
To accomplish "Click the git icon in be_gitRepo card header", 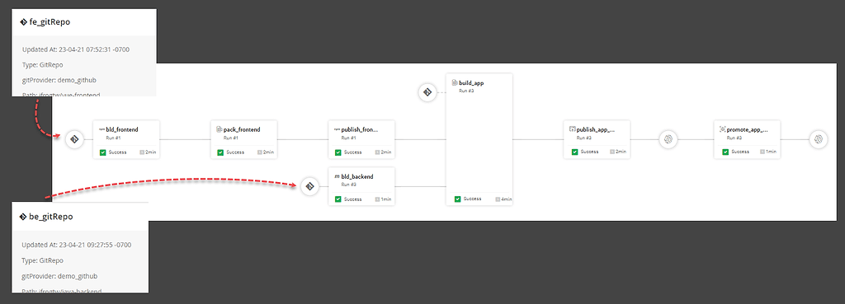I will [23, 217].
